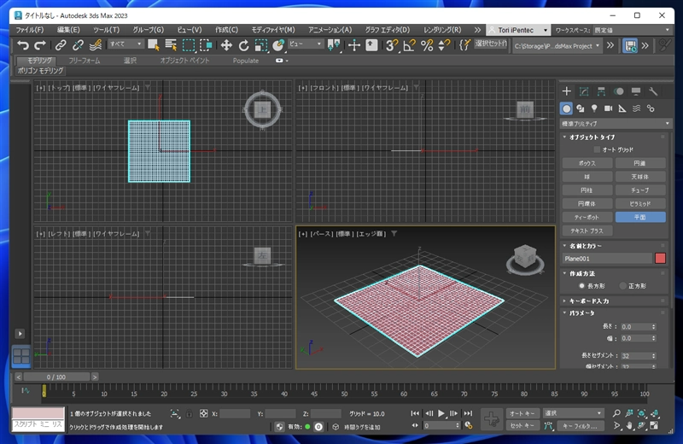The height and width of the screenshot is (444, 683).
Task: Choose the Rectangular Selection Region tool
Action: (x=188, y=45)
